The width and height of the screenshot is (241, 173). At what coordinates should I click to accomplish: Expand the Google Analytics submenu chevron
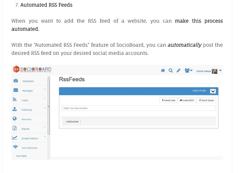click(x=45, y=137)
